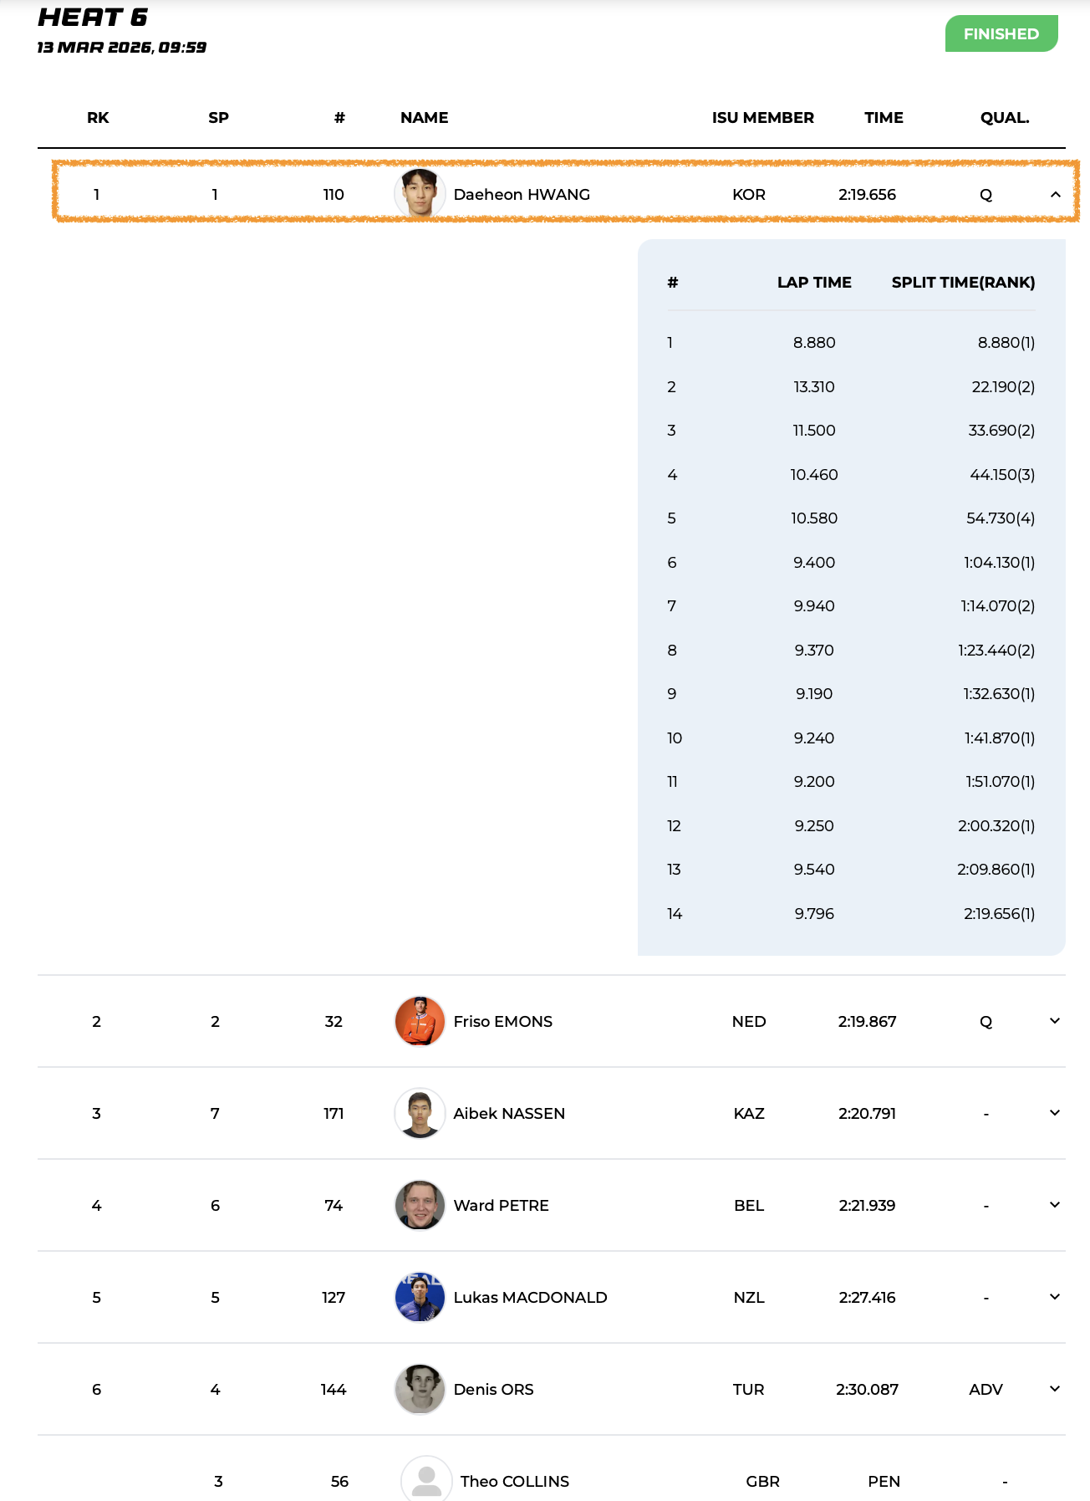The width and height of the screenshot is (1090, 1501).
Task: Click Denis ORS's profile photo
Action: 420,1389
